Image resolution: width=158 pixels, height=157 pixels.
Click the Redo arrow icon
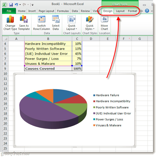click(x=24, y=4)
